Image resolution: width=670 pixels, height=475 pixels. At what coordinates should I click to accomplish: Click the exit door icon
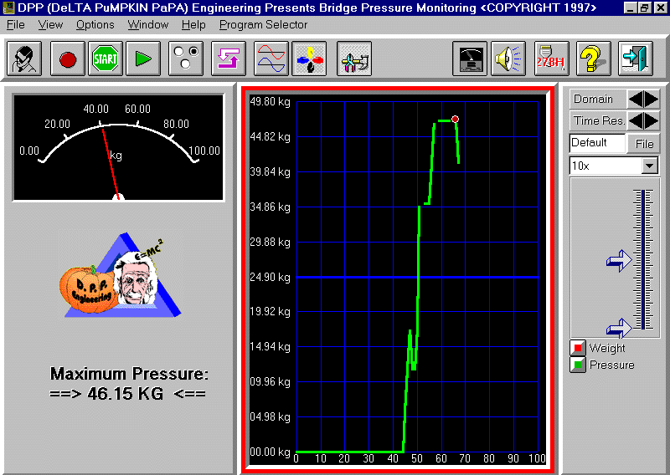coord(636,59)
